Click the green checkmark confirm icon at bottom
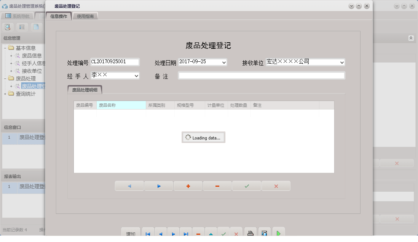The height and width of the screenshot is (242, 418). pyautogui.click(x=224, y=233)
